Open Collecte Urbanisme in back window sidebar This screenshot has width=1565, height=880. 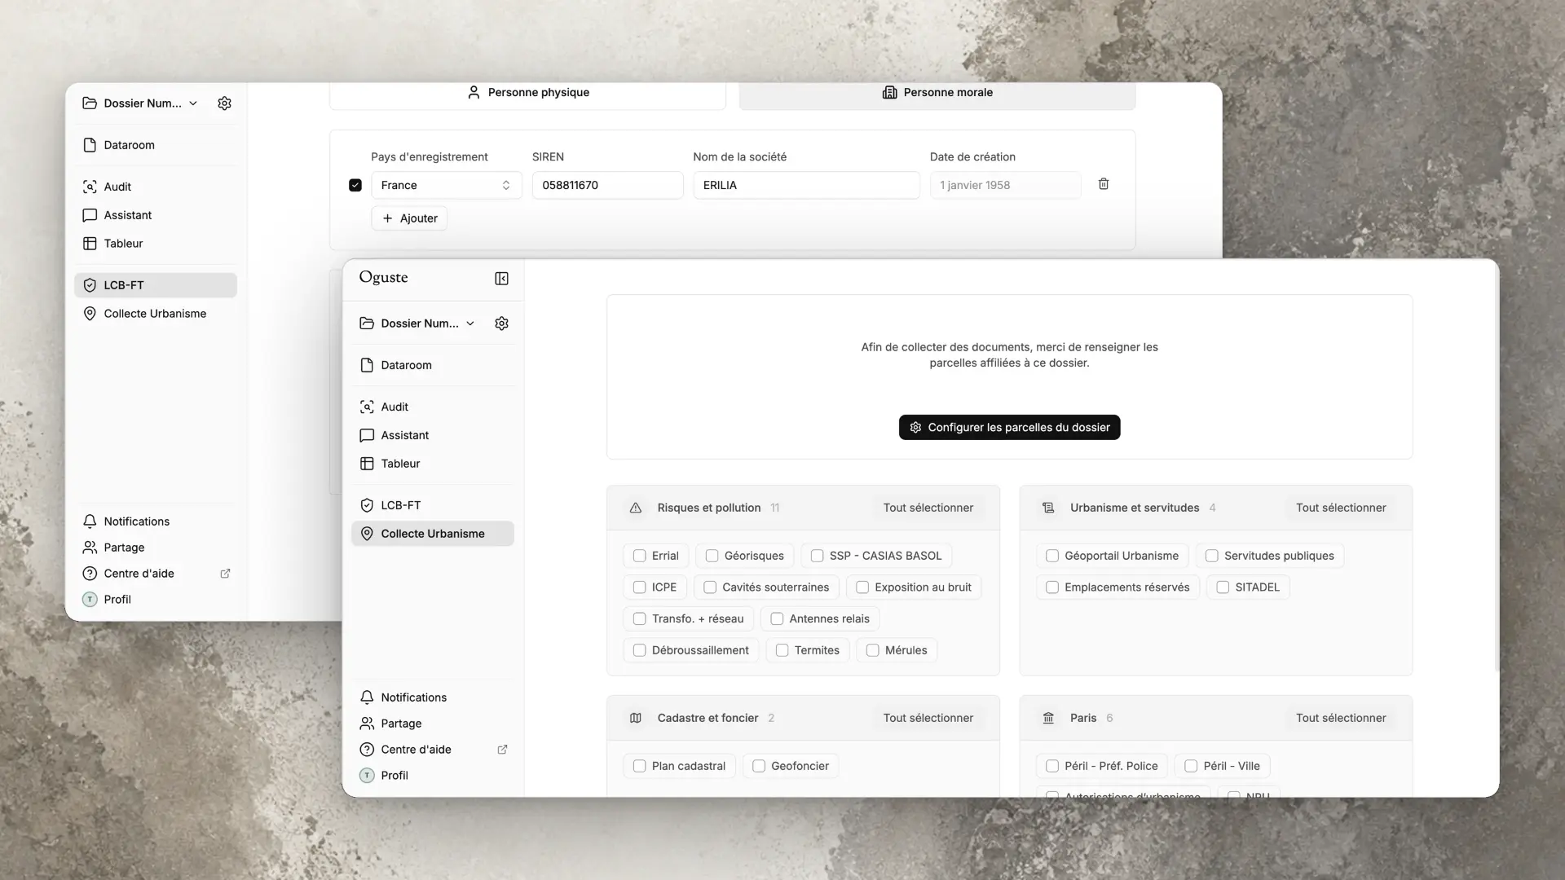pyautogui.click(x=156, y=314)
